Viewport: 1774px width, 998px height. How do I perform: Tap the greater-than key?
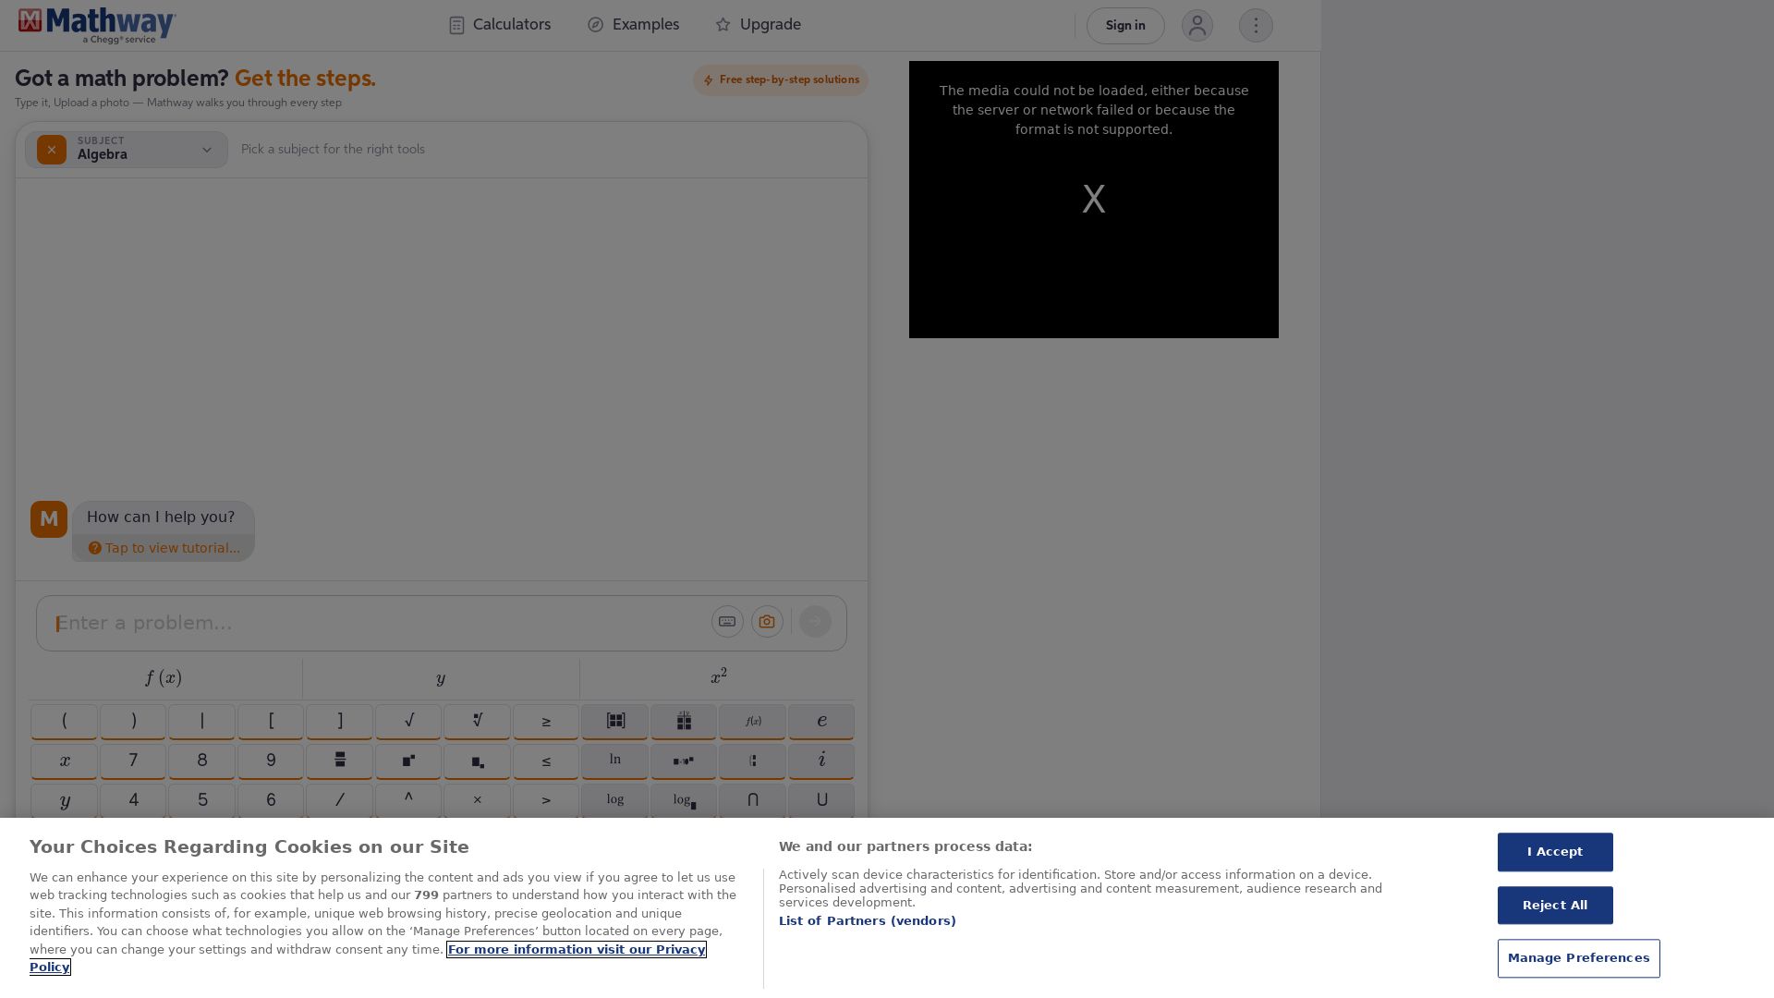coord(546,800)
